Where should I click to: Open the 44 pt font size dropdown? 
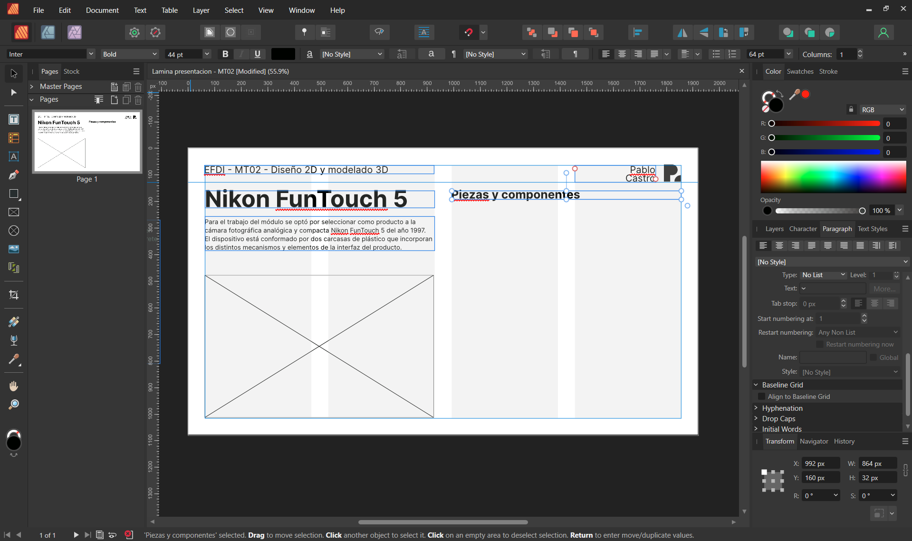tap(207, 54)
